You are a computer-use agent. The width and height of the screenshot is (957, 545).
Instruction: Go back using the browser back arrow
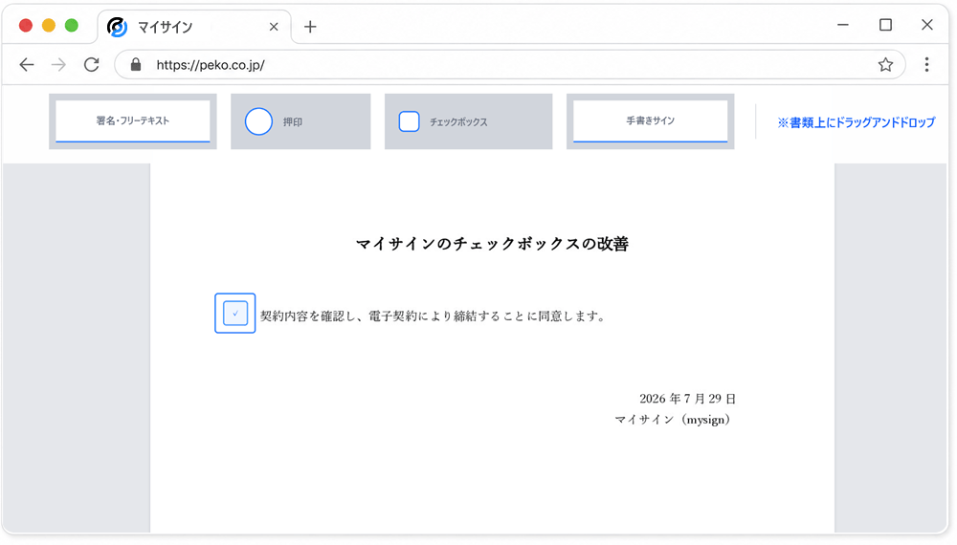coord(26,65)
